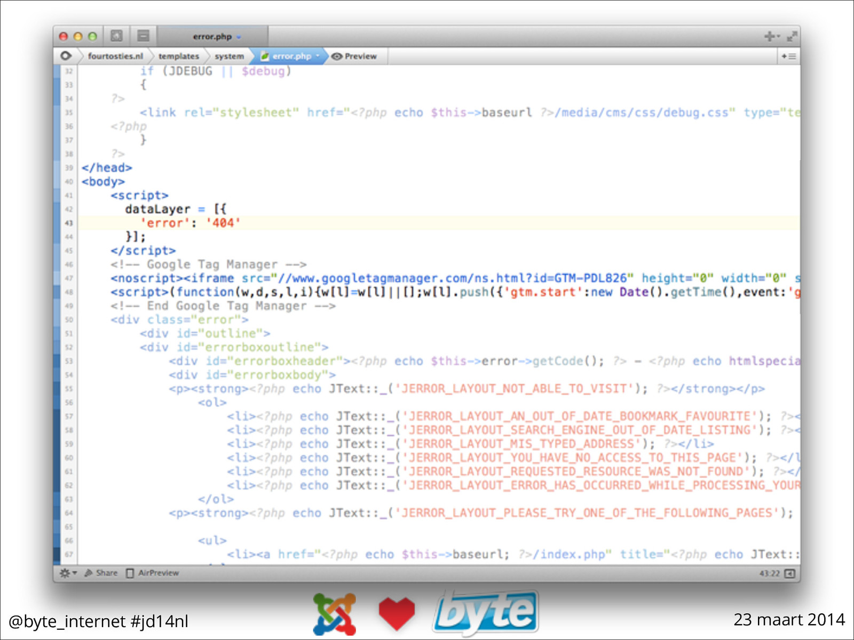The image size is (854, 640).
Task: Click the path bar home circle icon
Action: (66, 56)
